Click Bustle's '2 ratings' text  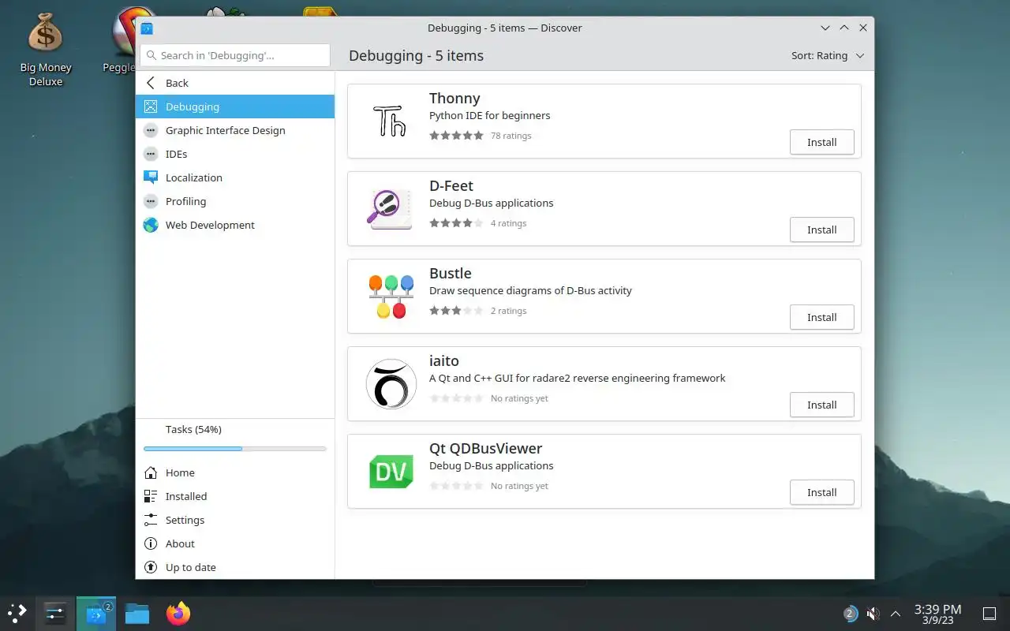(x=508, y=311)
